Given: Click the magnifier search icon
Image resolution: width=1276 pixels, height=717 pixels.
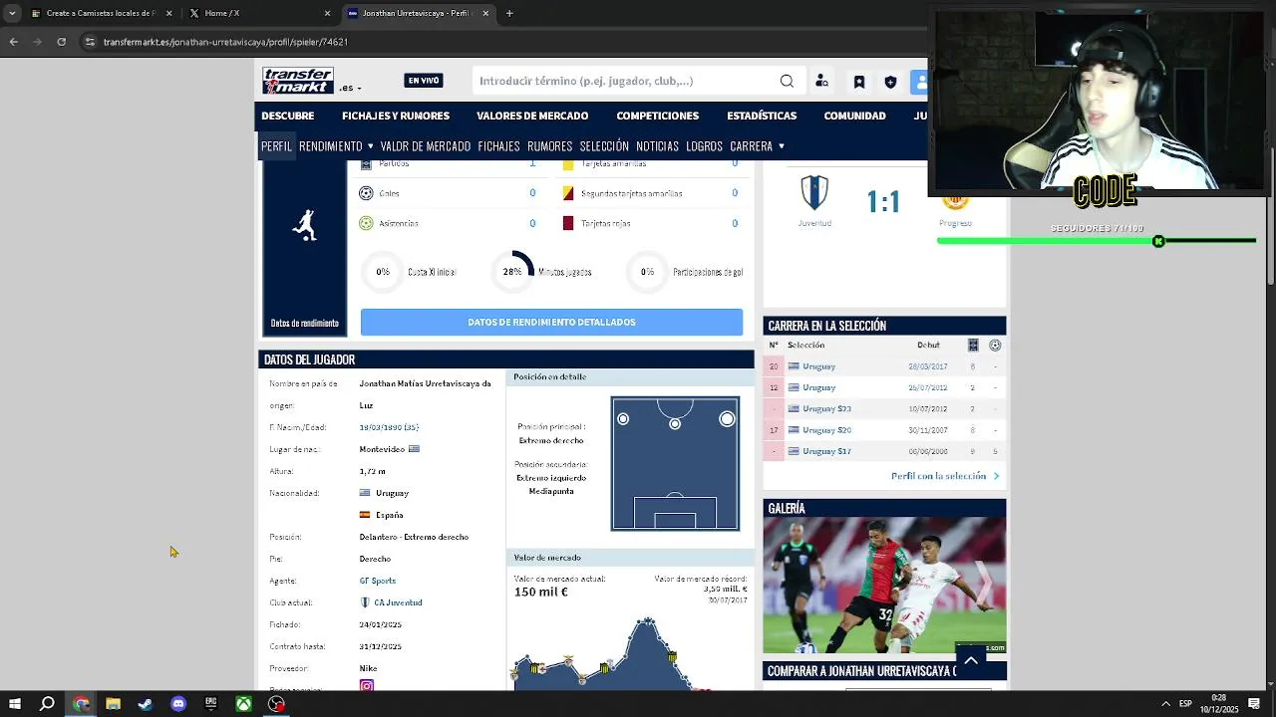Looking at the screenshot, I should tap(787, 81).
